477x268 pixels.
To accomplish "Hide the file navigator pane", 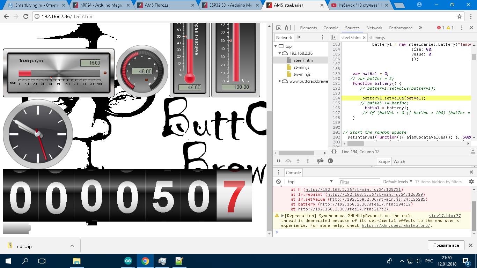I will pos(333,37).
